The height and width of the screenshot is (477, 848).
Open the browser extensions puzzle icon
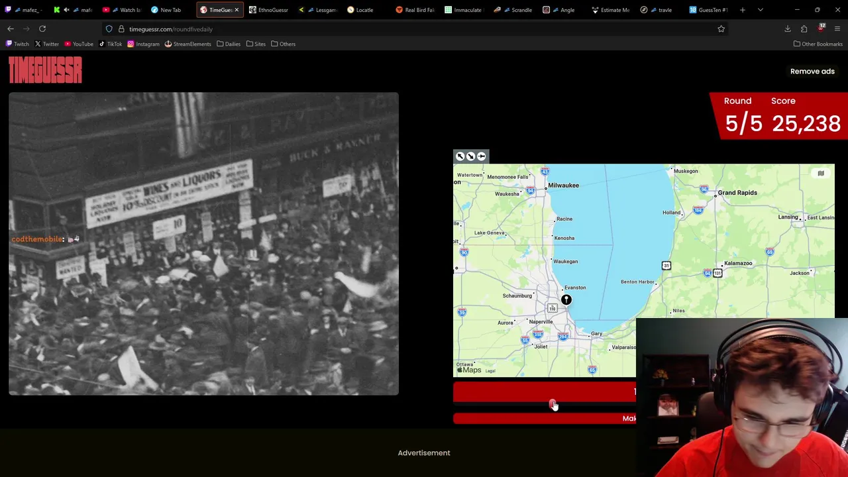click(x=804, y=28)
